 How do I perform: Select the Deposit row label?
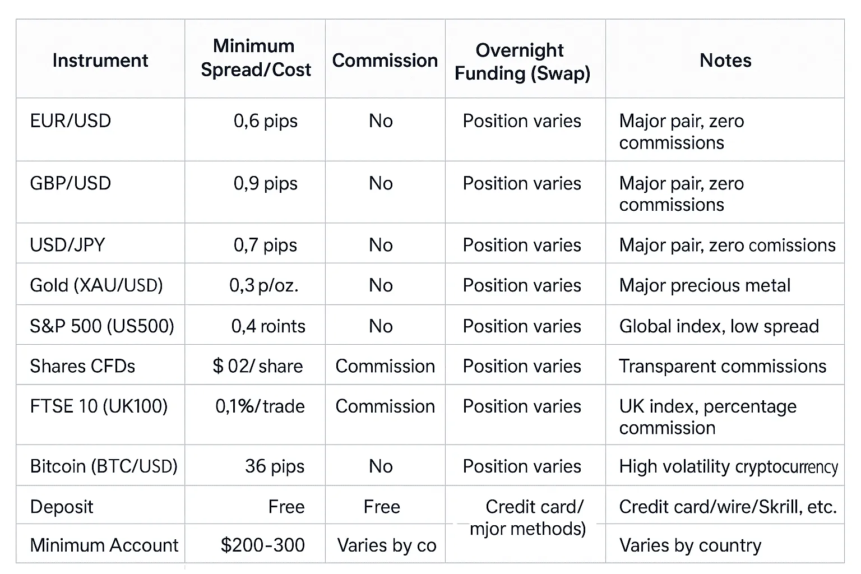click(x=62, y=506)
